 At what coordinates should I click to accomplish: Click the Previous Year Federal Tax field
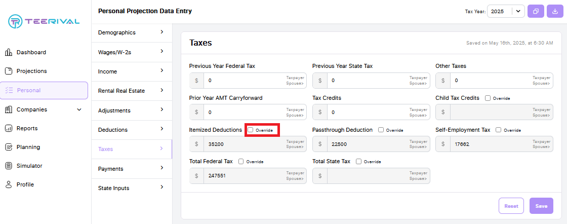(x=248, y=81)
